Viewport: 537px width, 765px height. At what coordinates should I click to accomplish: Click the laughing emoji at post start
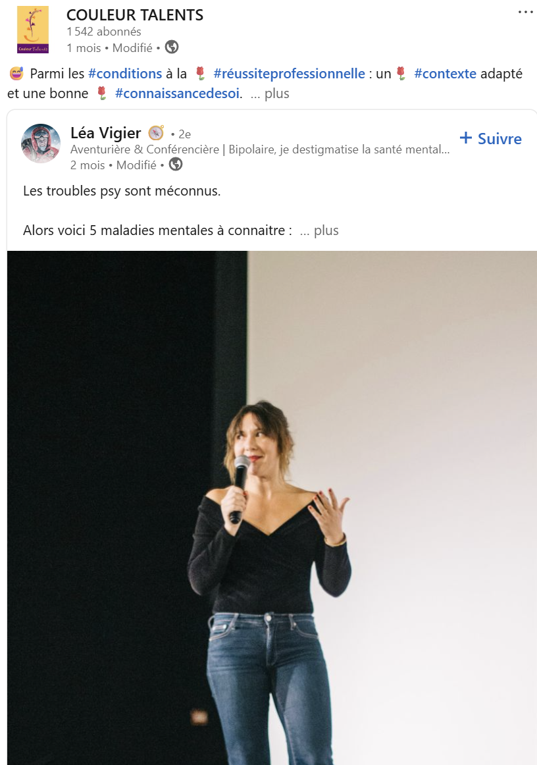point(16,74)
